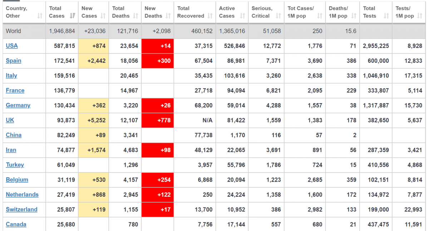The image size is (429, 231).
Task: Click the UK country link
Action: click(10, 120)
